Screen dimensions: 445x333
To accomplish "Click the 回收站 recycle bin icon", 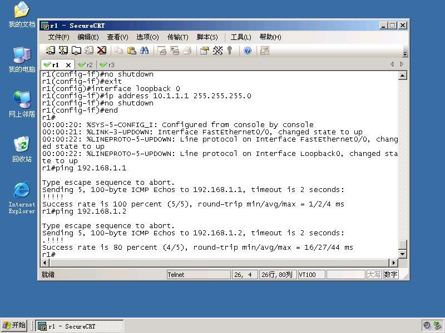I will click(22, 149).
